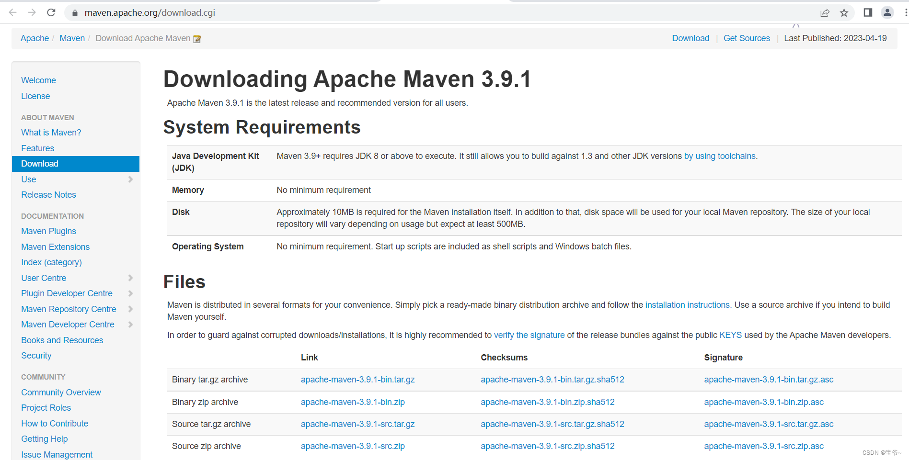Open Security in sidebar
The height and width of the screenshot is (460, 909).
36,356
